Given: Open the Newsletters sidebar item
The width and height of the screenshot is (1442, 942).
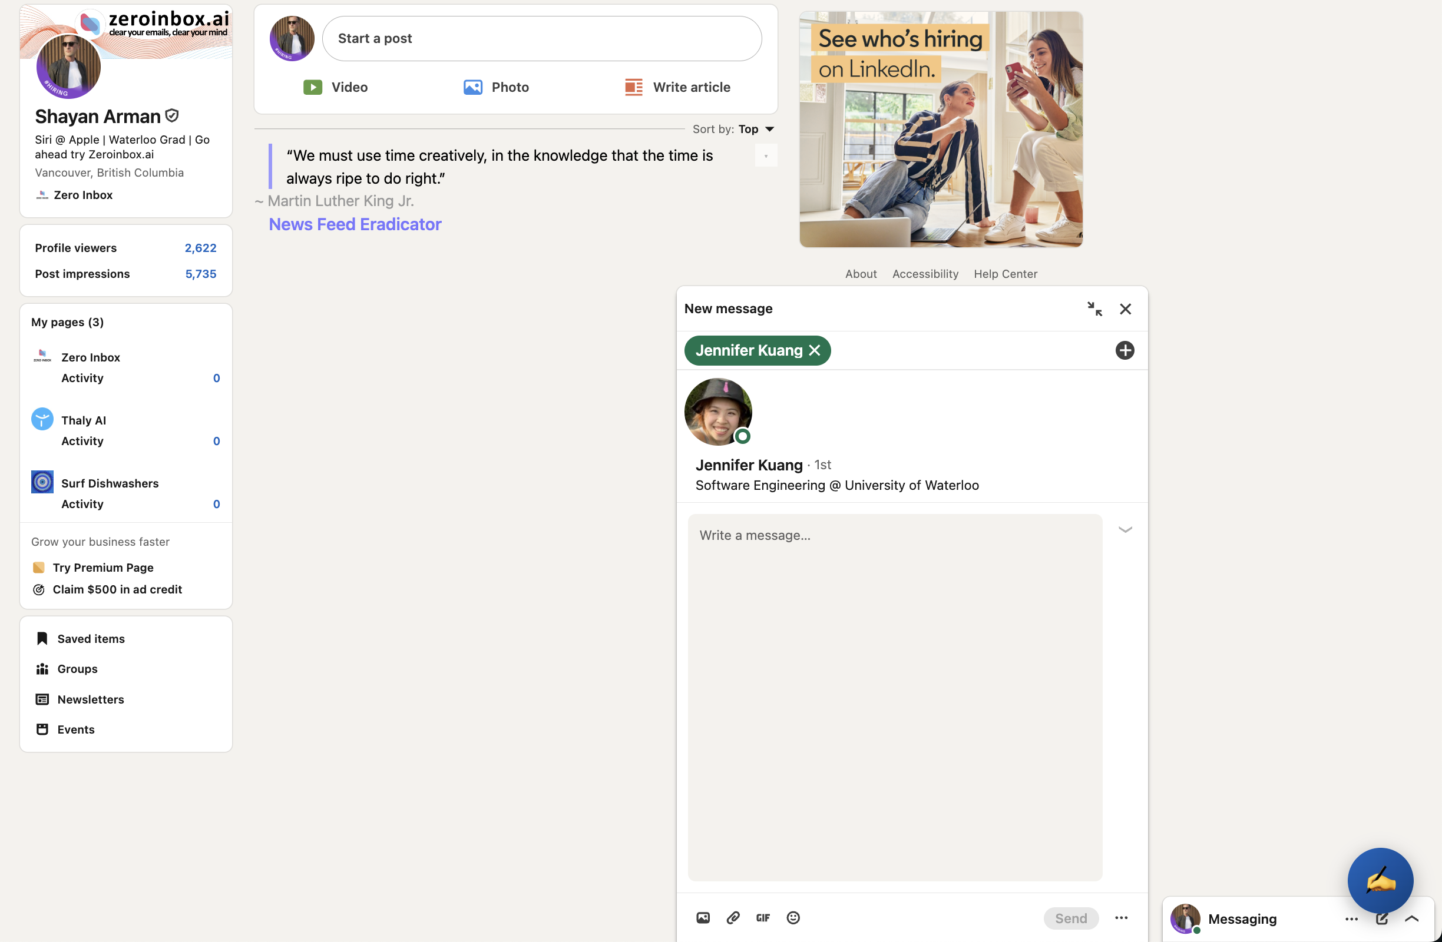Looking at the screenshot, I should [90, 699].
